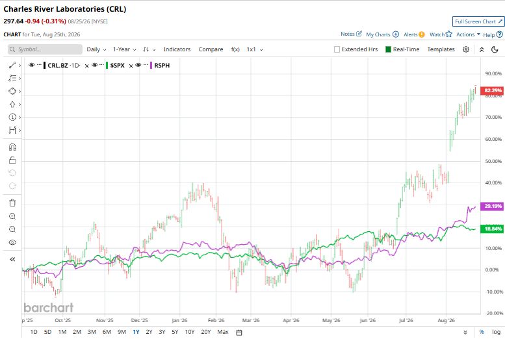505x339 pixels.
Task: Add CRL to Watch list star
Action: coord(441,34)
